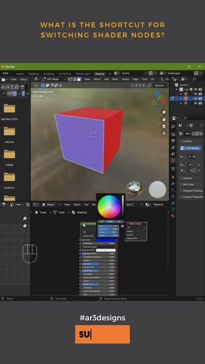The width and height of the screenshot is (205, 364).
Task: Select edge select mode in viewport header
Action: click(x=75, y=80)
